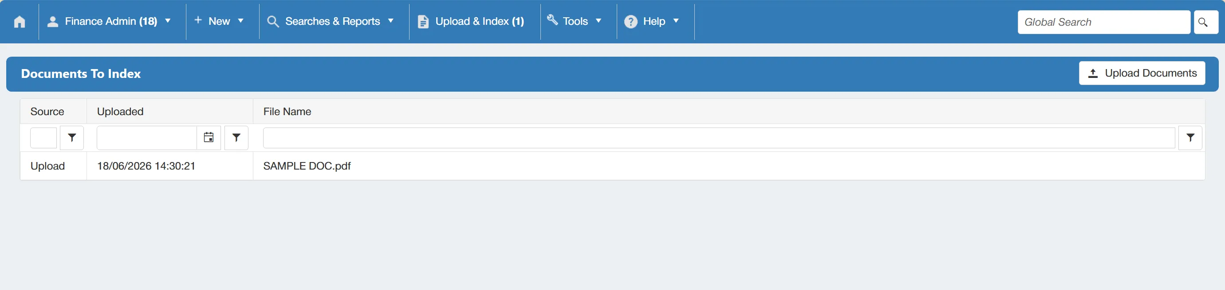Open the Source column filter options
This screenshot has width=1225, height=290.
[x=72, y=138]
